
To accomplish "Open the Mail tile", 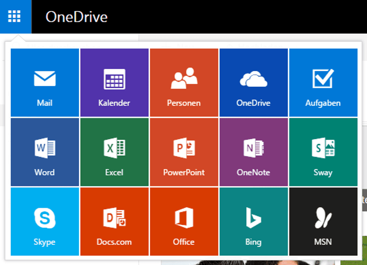I will coord(45,82).
